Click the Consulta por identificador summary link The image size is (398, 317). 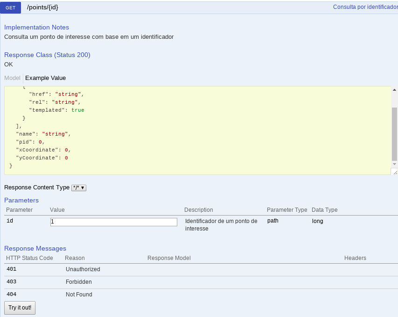(x=365, y=7)
